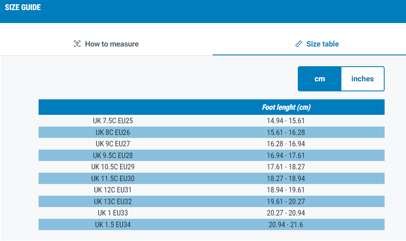Screen dimensions: 406x241
Task: Open the Size table tab
Action: pyautogui.click(x=309, y=44)
